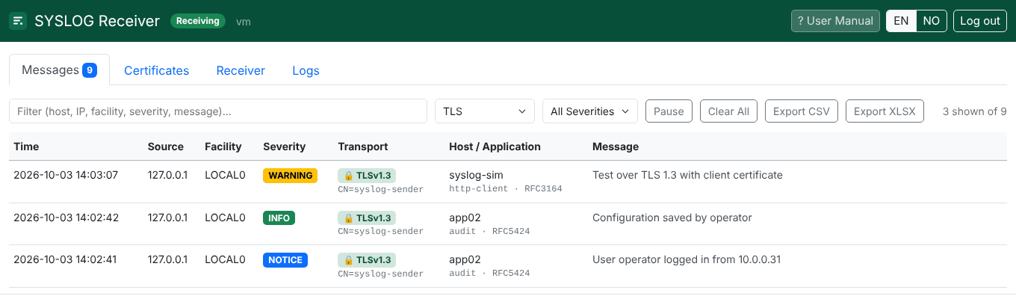Switch language to NO
1016x299 pixels.
click(x=932, y=21)
